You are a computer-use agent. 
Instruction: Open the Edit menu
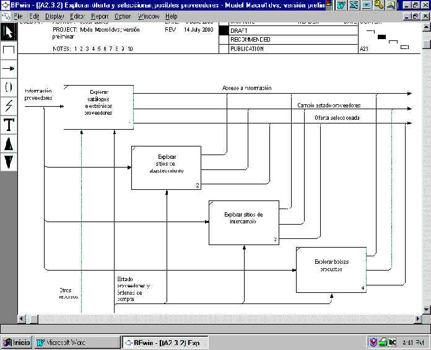pos(34,17)
